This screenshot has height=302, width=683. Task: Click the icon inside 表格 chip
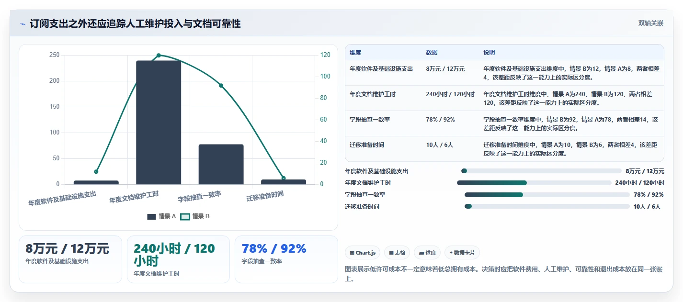[391, 253]
